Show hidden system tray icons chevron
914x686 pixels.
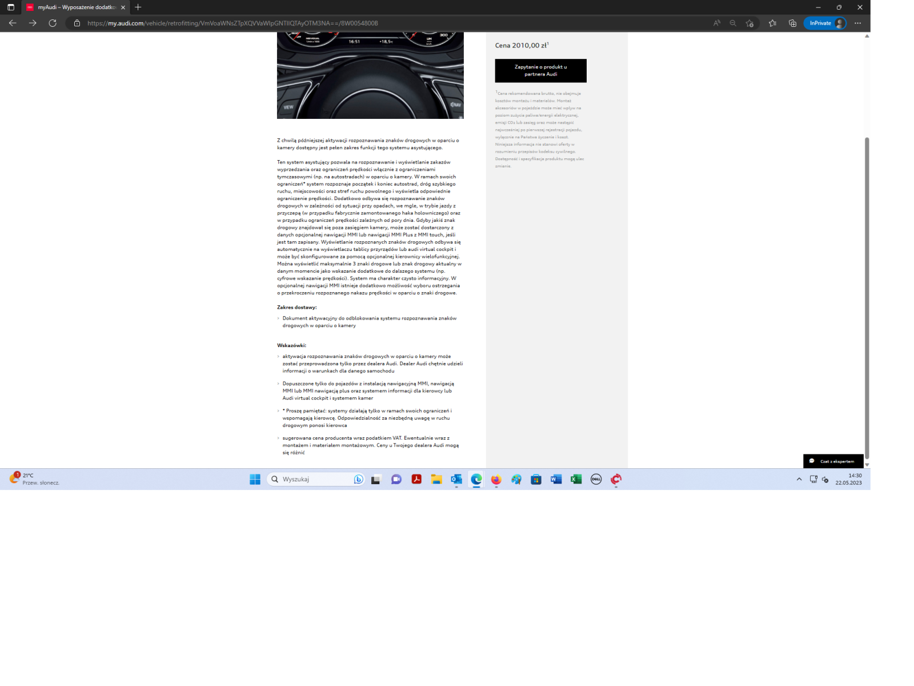[x=799, y=480]
